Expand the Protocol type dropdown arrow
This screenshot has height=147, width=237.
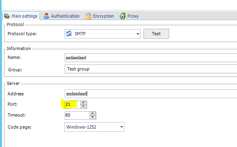click(x=138, y=34)
